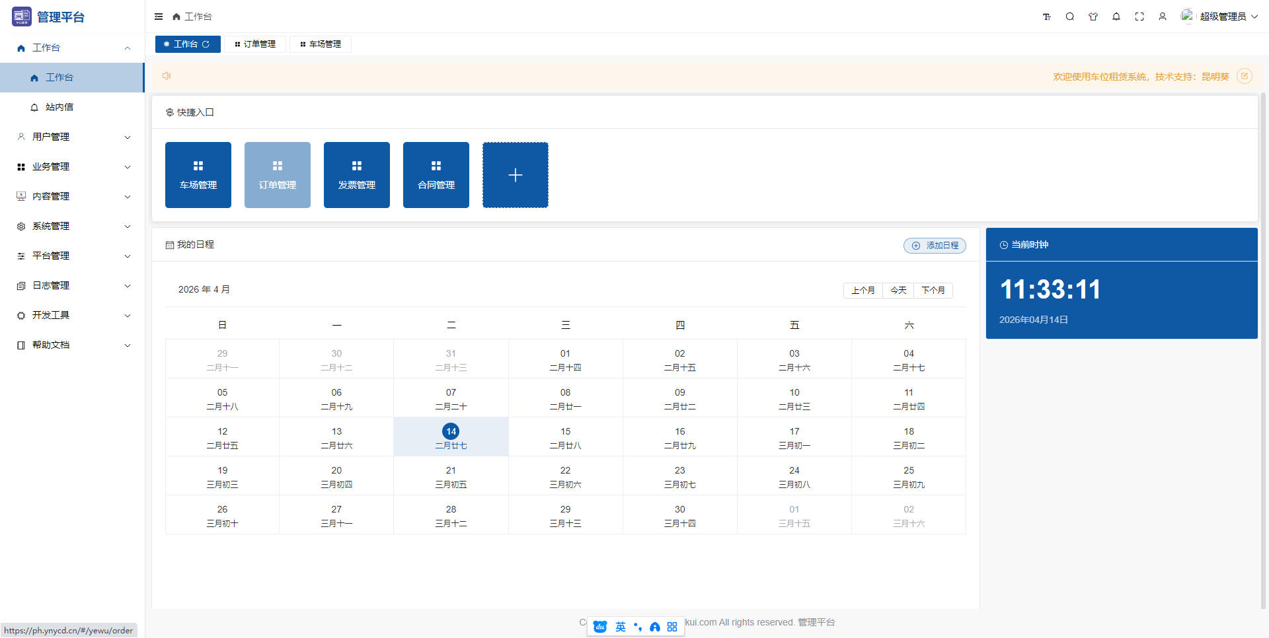1269x638 pixels.
Task: Click the 添加日程 button
Action: (935, 246)
